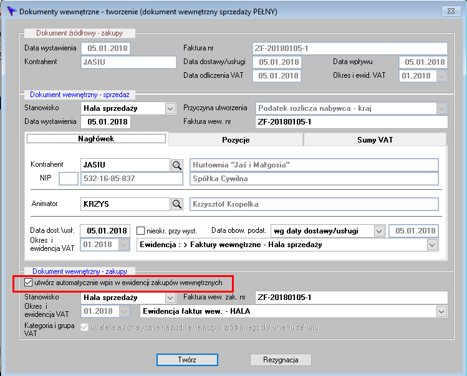The height and width of the screenshot is (376, 467).
Task: Select the Nagłówek tab
Action: coord(96,139)
